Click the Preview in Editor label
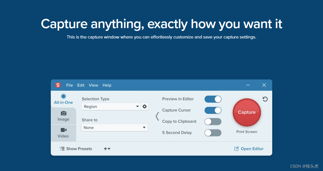323x171 pixels. pyautogui.click(x=178, y=99)
